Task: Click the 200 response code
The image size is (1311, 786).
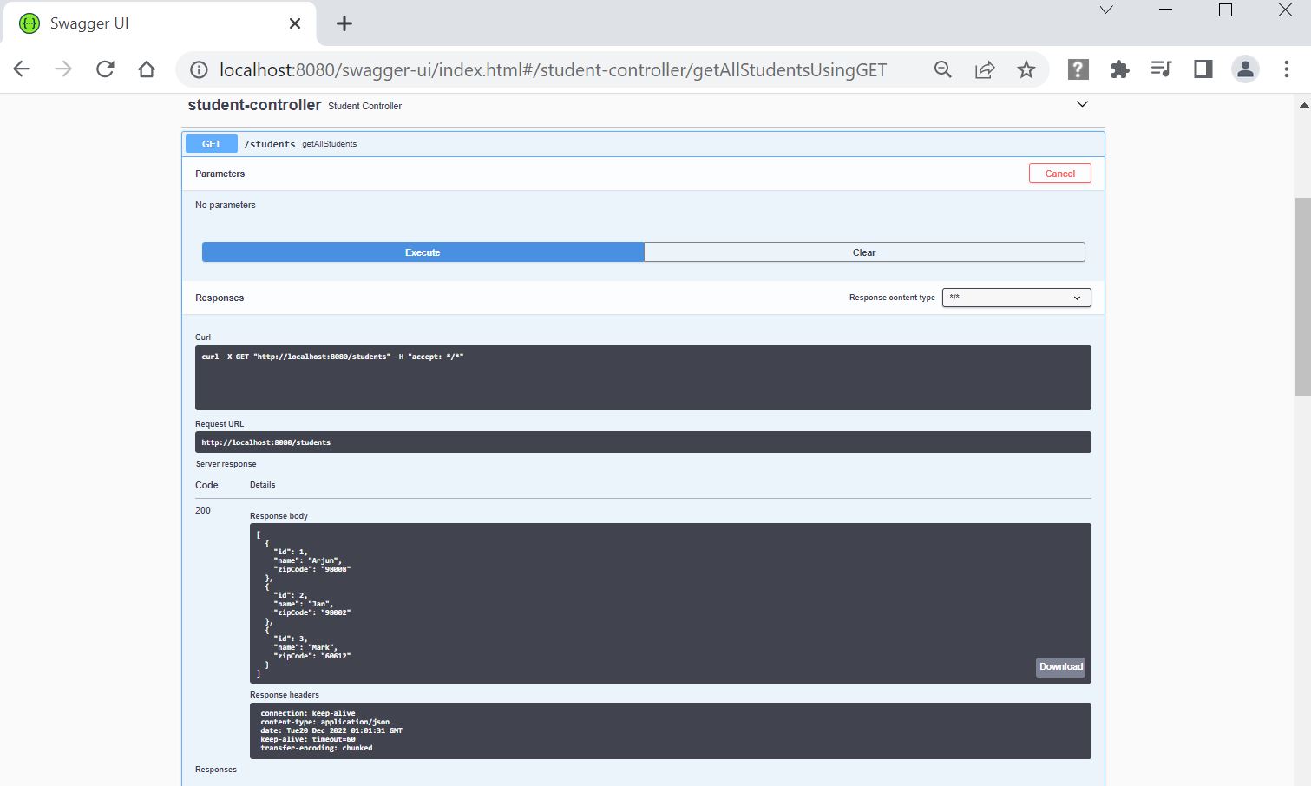Action: (203, 510)
